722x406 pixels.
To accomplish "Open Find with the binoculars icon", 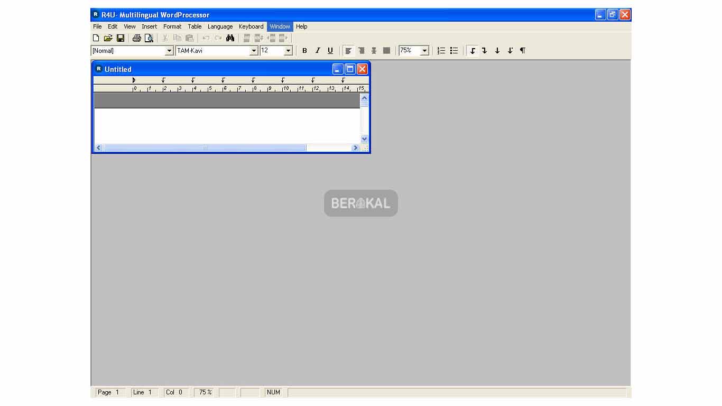I will (x=230, y=38).
